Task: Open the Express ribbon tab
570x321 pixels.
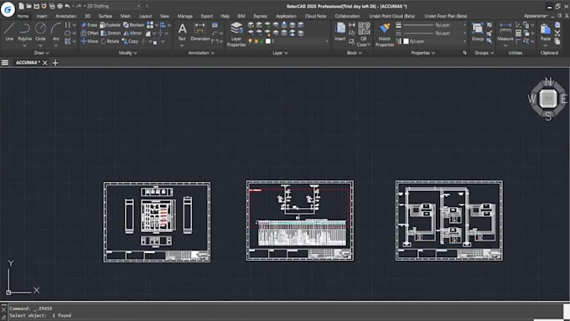Action: pyautogui.click(x=261, y=16)
